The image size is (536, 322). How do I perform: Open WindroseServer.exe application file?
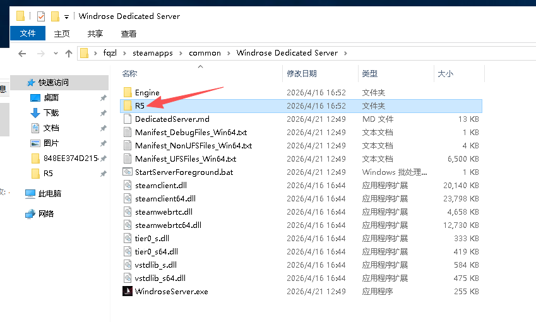point(171,292)
